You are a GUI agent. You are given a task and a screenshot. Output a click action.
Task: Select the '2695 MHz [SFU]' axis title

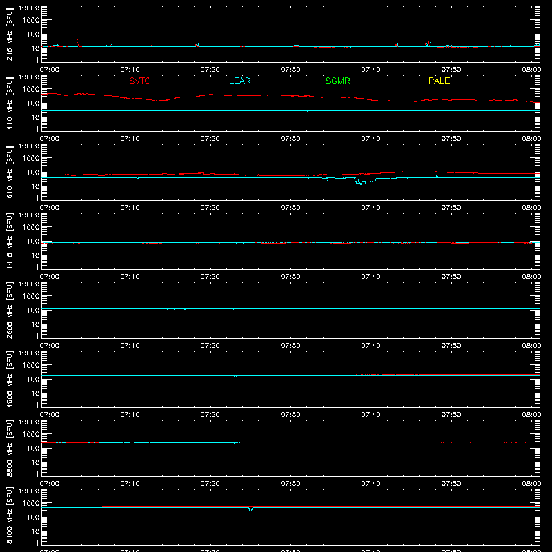pos(9,310)
